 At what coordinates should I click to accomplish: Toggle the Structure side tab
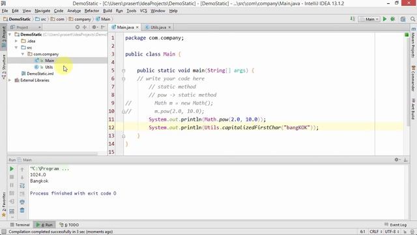pyautogui.click(x=3, y=67)
